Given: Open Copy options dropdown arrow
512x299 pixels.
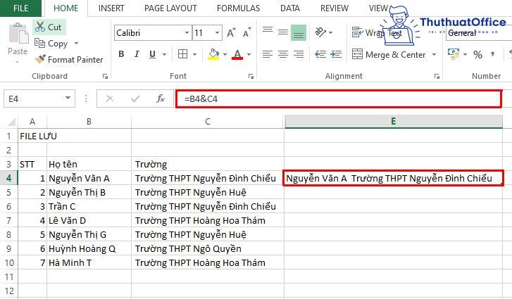Looking at the screenshot, I should click(x=76, y=43).
